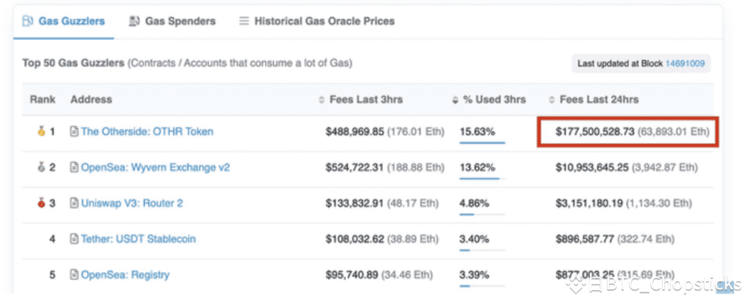Viewport: 744px width, 296px height.
Task: Click the list icon beside Historical Gas Oracle Prices
Action: (243, 21)
